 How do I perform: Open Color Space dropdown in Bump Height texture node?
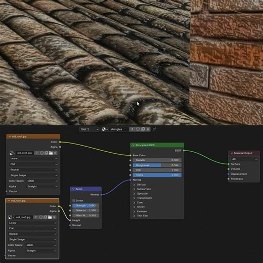tap(41, 245)
